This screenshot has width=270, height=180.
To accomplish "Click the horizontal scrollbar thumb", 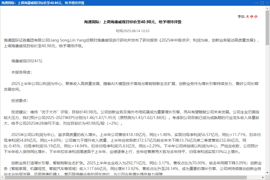I will tap(126, 177).
